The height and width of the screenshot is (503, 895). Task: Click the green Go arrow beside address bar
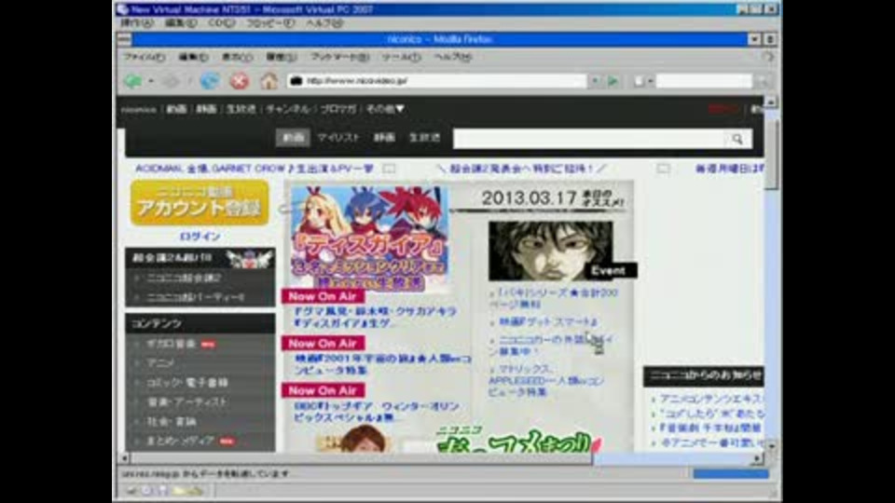click(613, 81)
